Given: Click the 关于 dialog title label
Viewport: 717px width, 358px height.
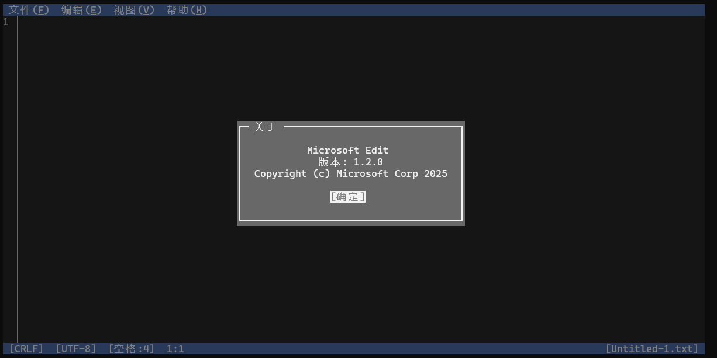Looking at the screenshot, I should point(265,126).
